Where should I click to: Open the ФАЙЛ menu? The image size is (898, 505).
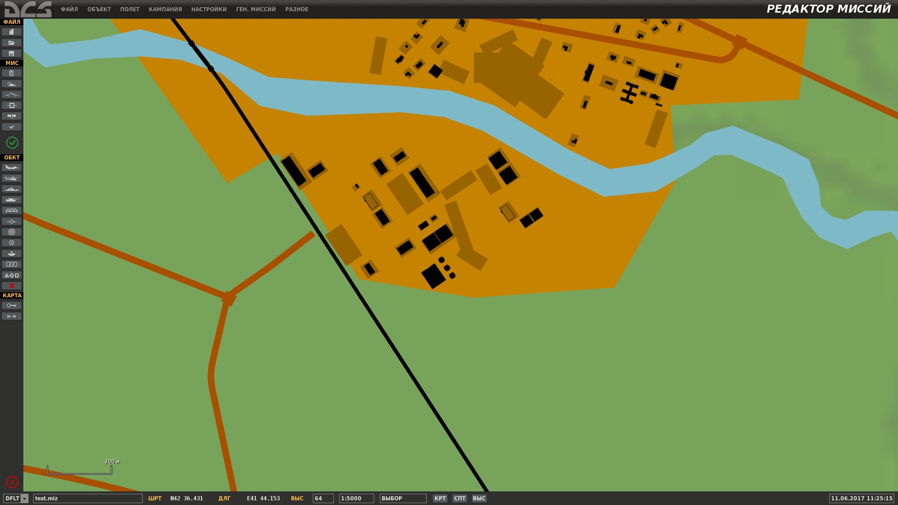click(x=69, y=9)
